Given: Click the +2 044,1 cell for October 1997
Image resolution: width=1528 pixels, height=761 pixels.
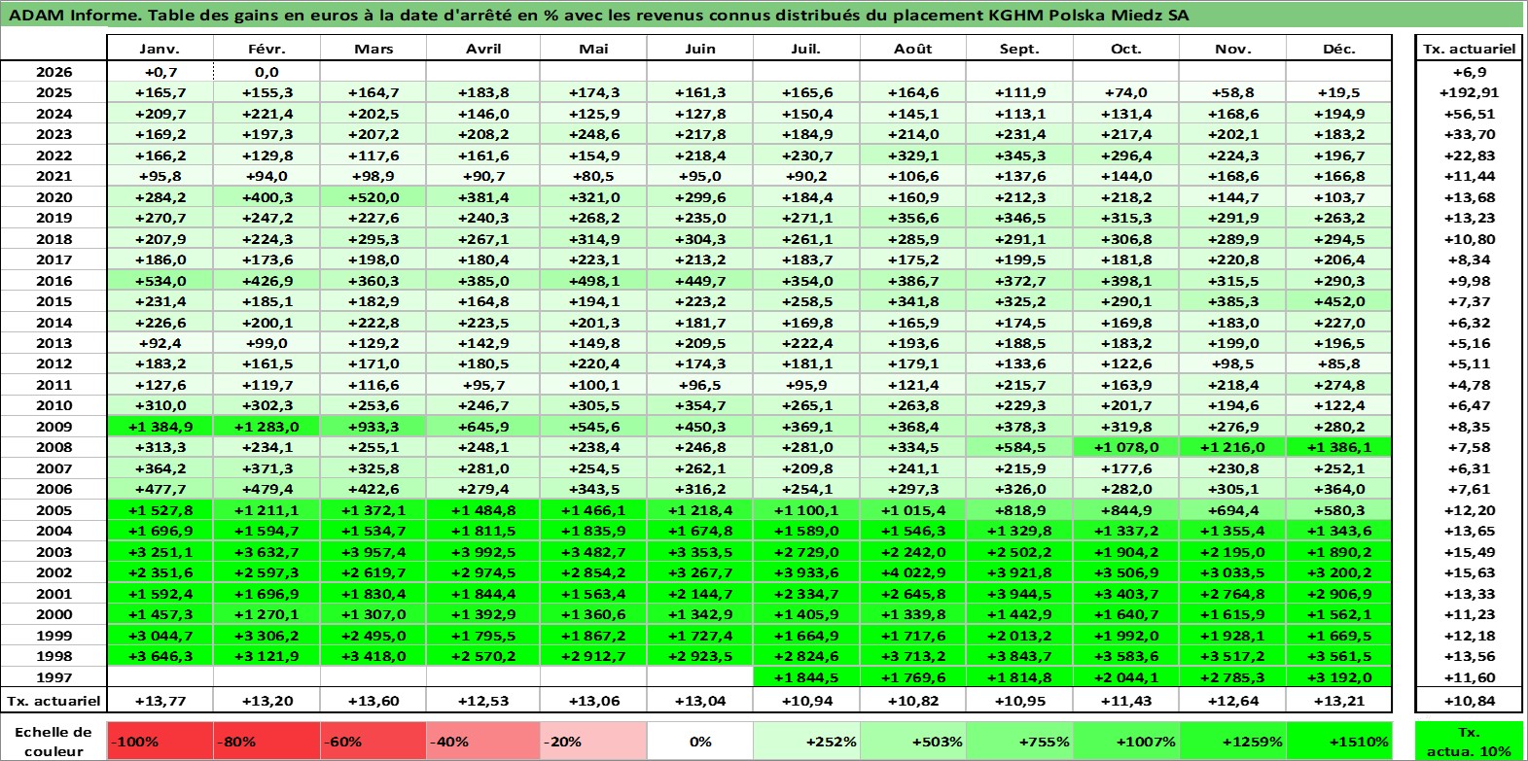Looking at the screenshot, I should coord(1126,677).
